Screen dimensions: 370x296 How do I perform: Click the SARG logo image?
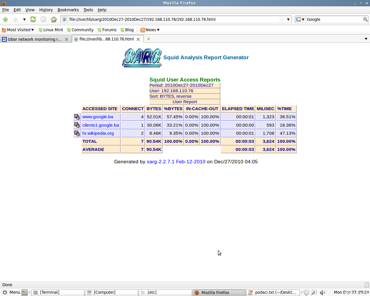(142, 58)
